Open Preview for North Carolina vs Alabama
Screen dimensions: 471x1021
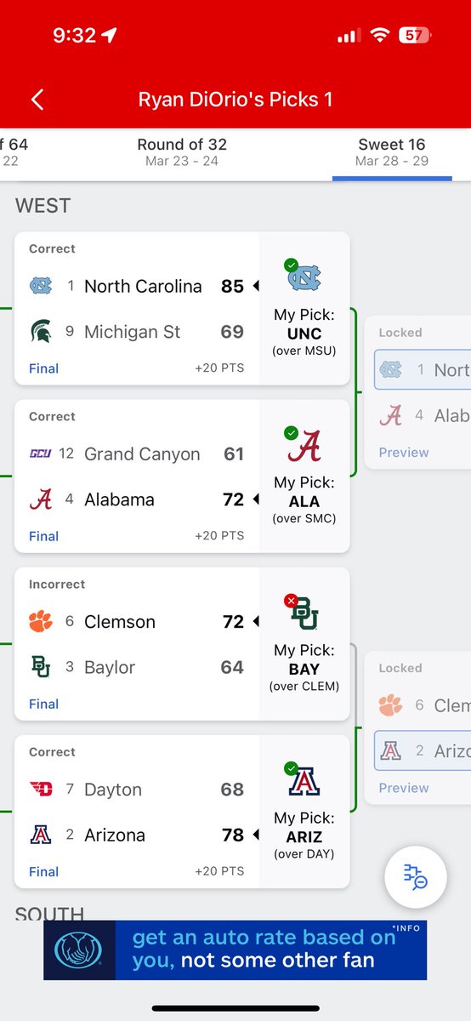(x=404, y=453)
